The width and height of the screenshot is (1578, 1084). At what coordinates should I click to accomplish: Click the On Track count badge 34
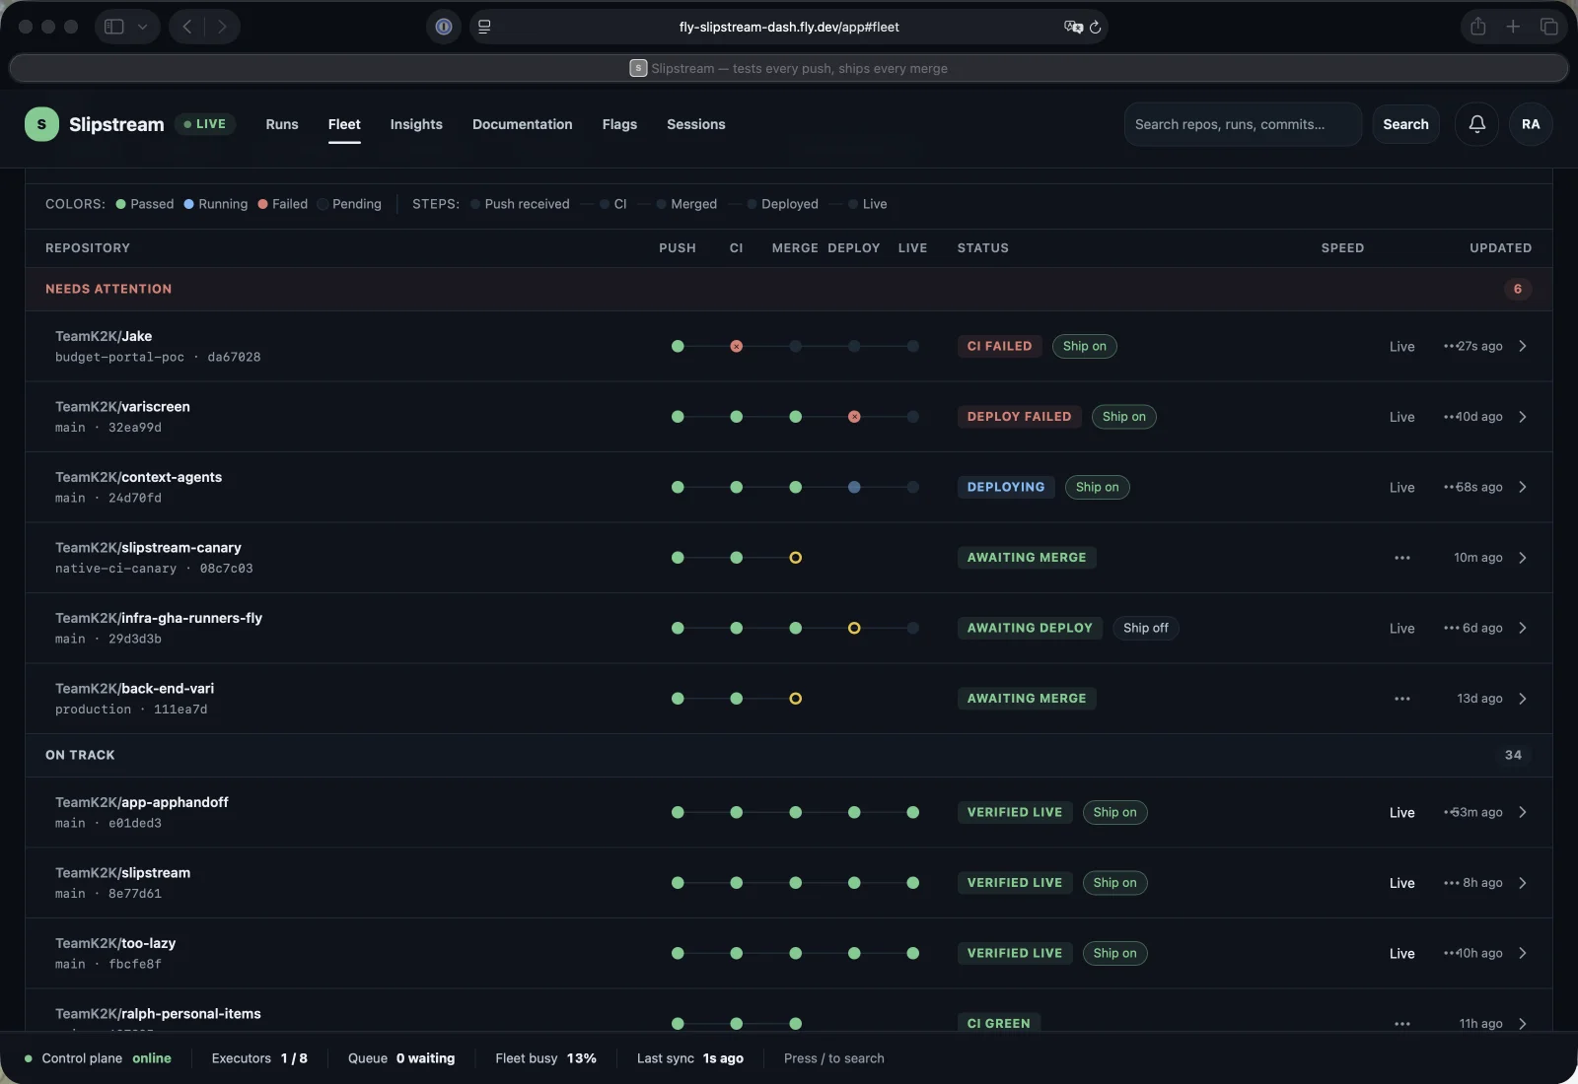click(1513, 755)
